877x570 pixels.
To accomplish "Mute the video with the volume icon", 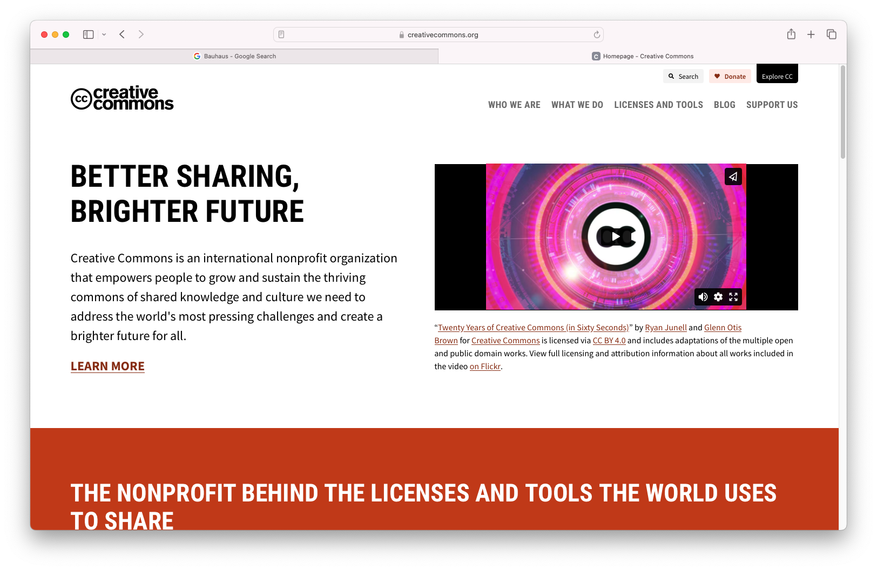I will 703,297.
